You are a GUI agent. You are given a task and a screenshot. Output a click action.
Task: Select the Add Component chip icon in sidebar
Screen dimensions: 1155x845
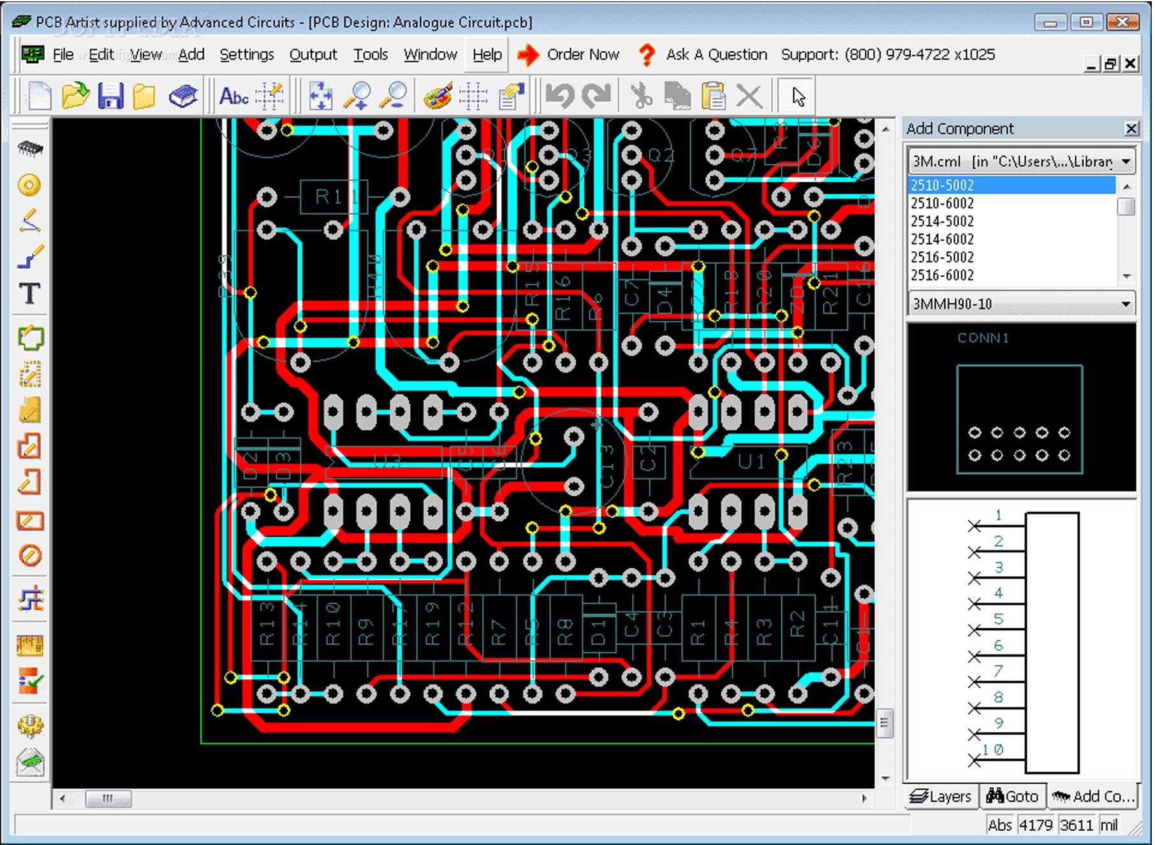click(x=29, y=149)
